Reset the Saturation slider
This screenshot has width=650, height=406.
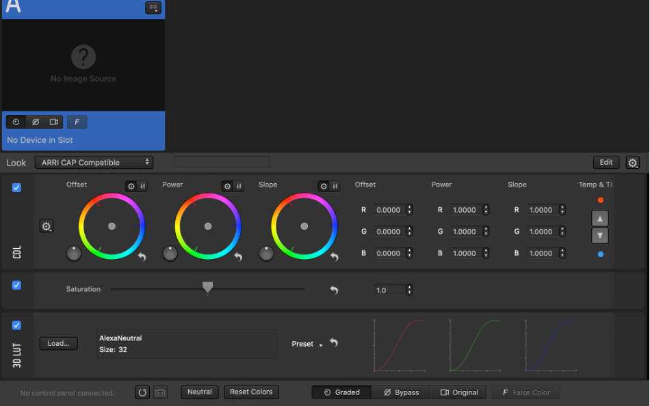[334, 290]
